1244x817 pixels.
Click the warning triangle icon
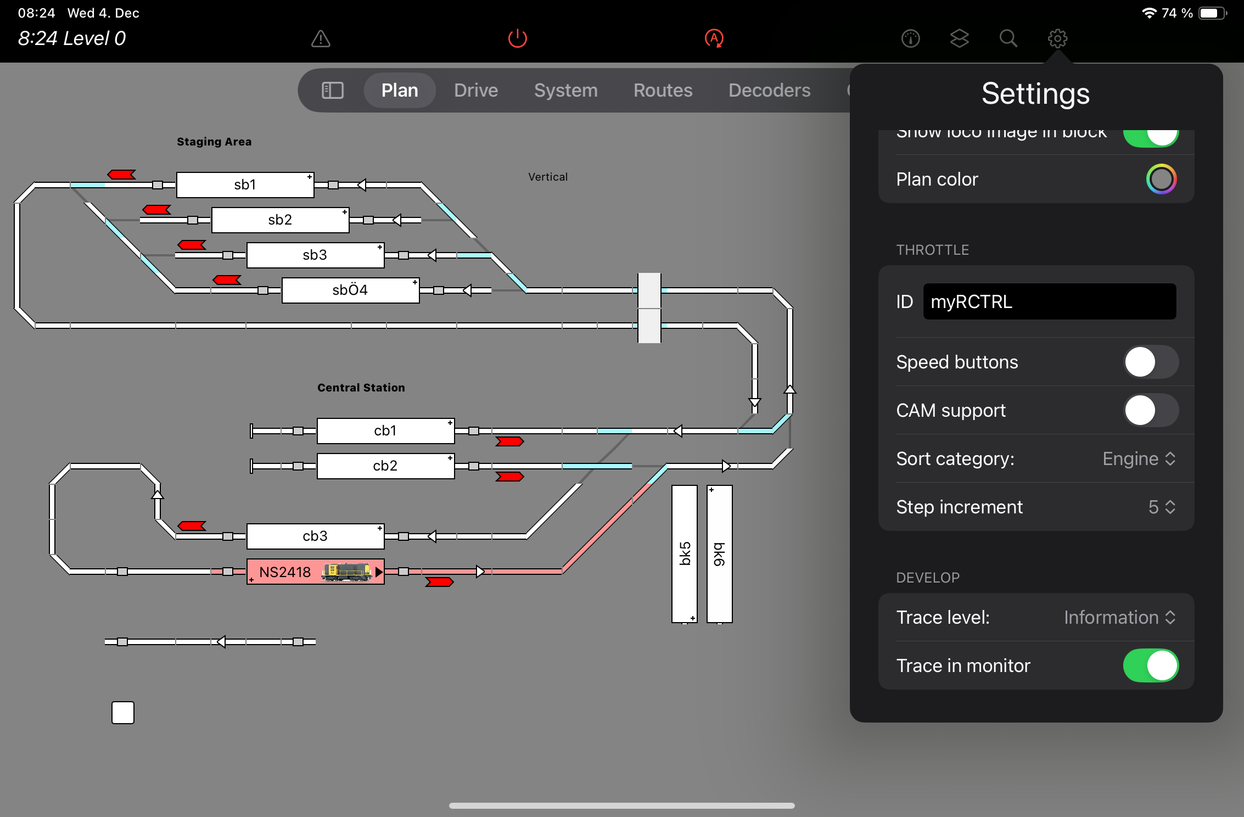pyautogui.click(x=321, y=38)
